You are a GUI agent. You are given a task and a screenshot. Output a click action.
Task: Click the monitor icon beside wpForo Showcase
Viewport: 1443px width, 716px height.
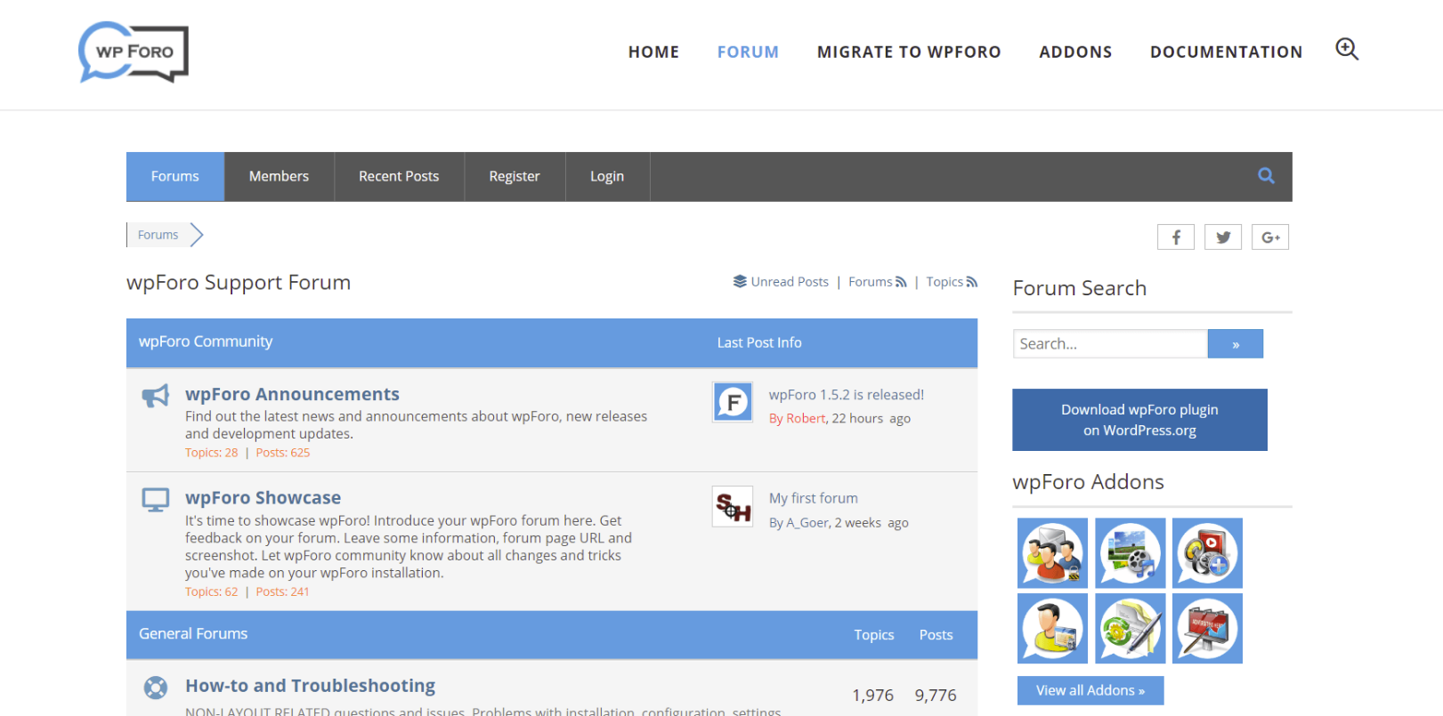click(x=156, y=500)
